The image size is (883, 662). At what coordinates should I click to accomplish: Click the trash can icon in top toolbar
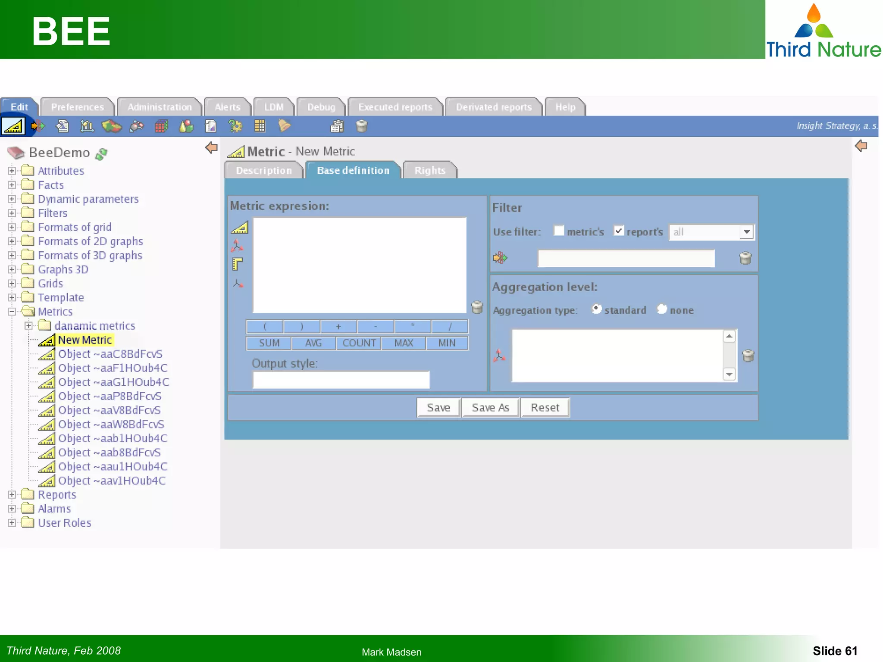[x=361, y=126]
